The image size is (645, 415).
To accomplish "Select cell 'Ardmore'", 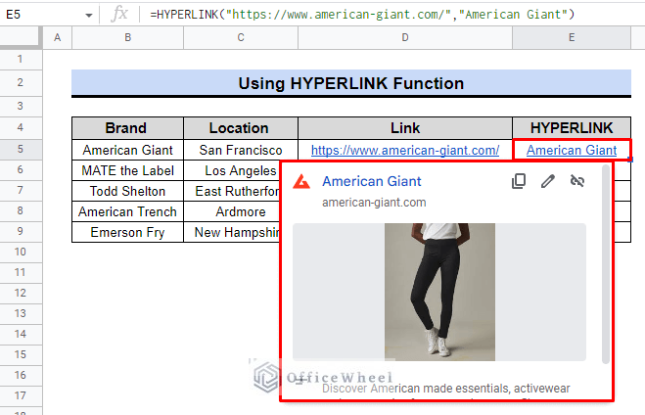I will point(232,211).
